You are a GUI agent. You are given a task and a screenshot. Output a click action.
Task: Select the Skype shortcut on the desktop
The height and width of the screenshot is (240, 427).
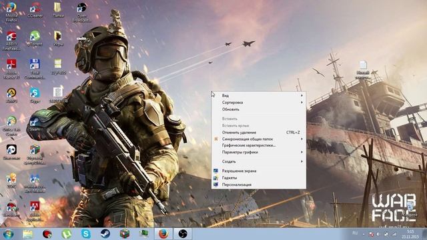(35, 95)
